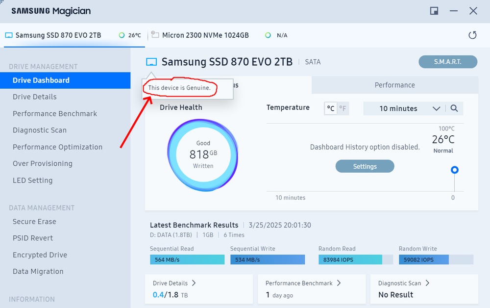Click the Random Read 83984 IOPS bar
Viewport: 490px width, 308px height.
(356, 259)
